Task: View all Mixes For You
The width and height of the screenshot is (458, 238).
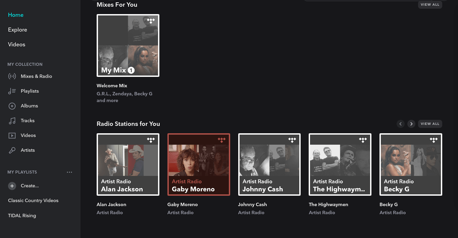Action: coord(430,5)
